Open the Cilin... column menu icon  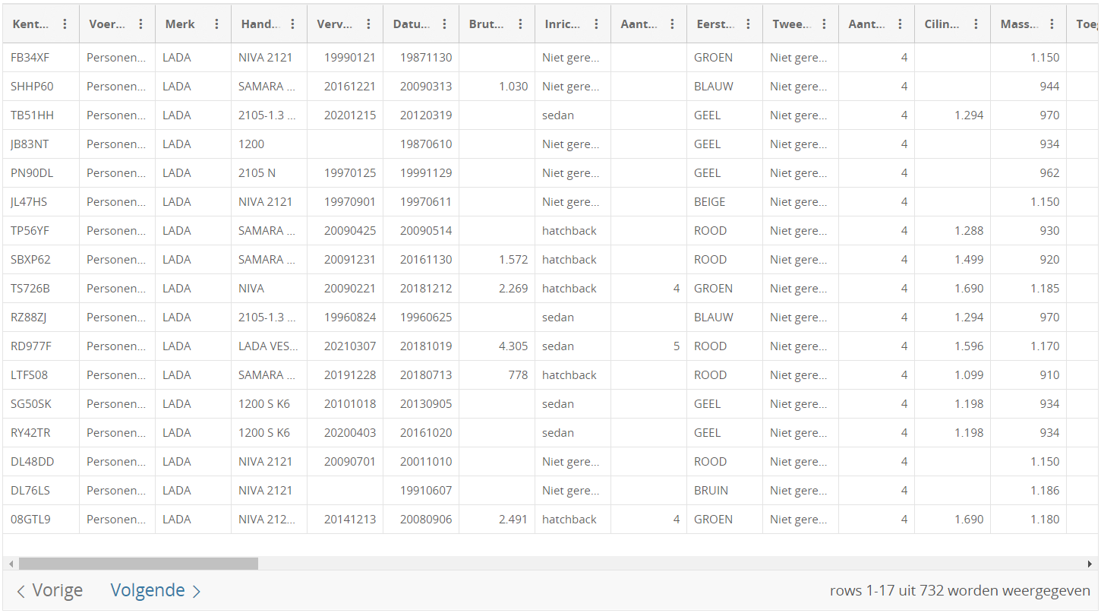[x=976, y=24]
